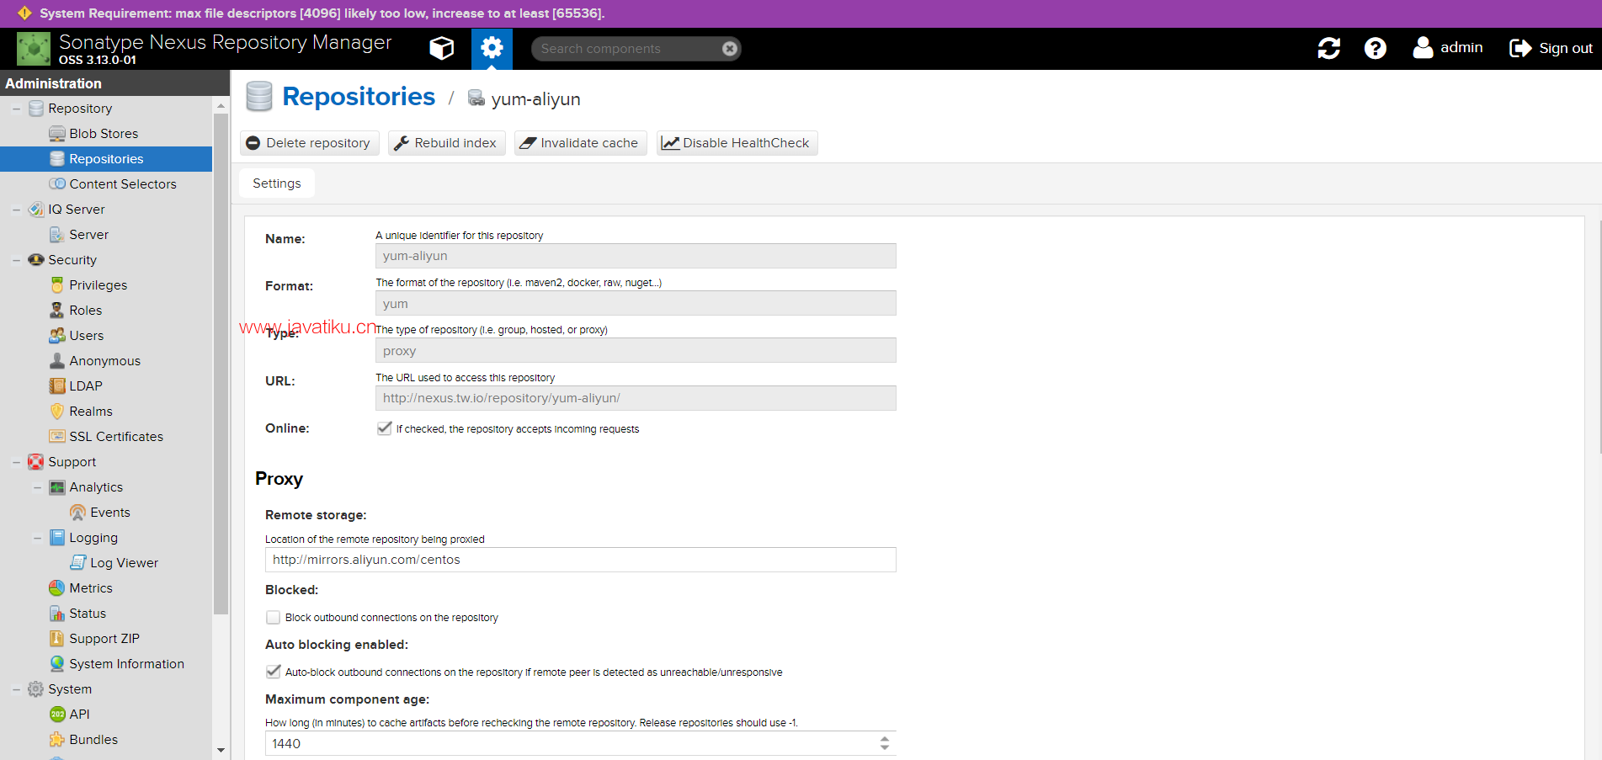
Task: Click Sign out
Action: click(x=1551, y=48)
